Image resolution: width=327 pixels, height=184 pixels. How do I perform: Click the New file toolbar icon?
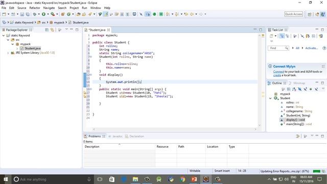coord(4,14)
